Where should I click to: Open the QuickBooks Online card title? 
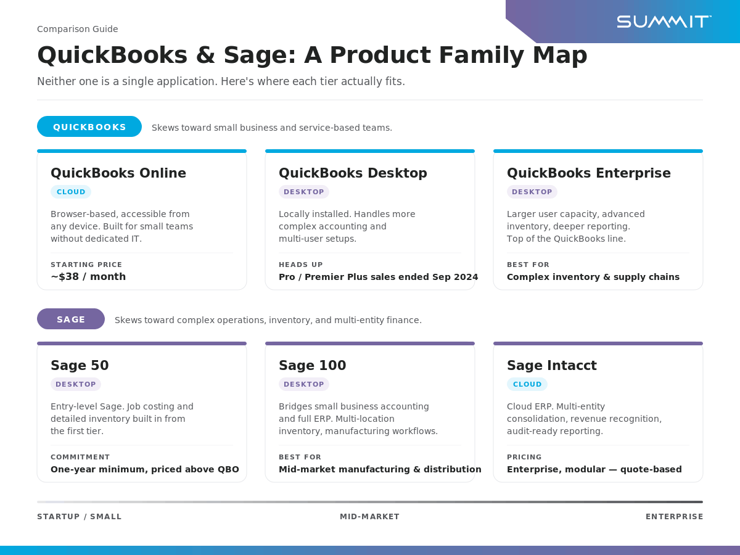pyautogui.click(x=118, y=173)
